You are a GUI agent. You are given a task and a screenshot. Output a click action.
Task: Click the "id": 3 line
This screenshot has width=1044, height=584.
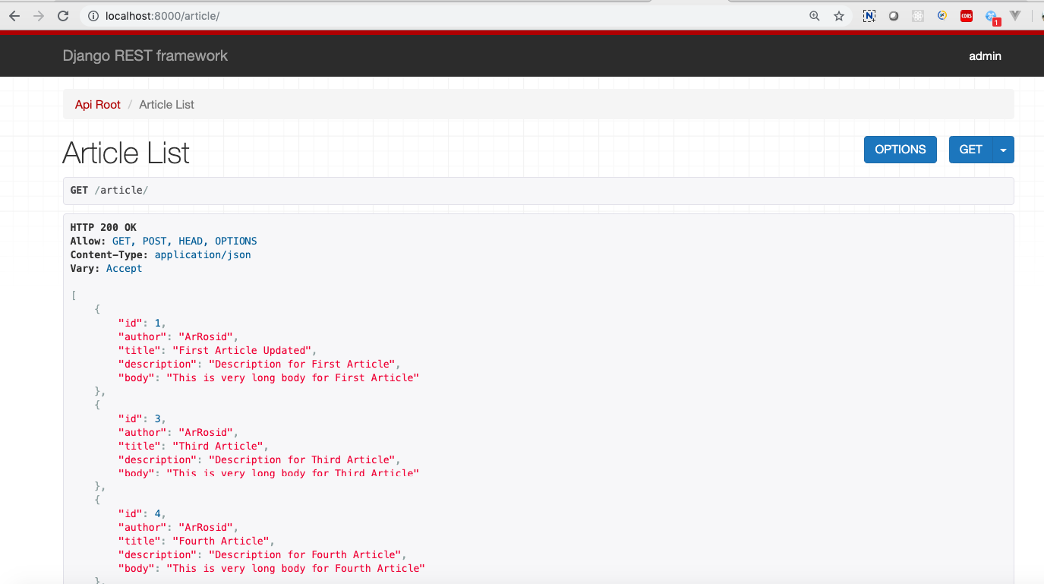coord(142,418)
